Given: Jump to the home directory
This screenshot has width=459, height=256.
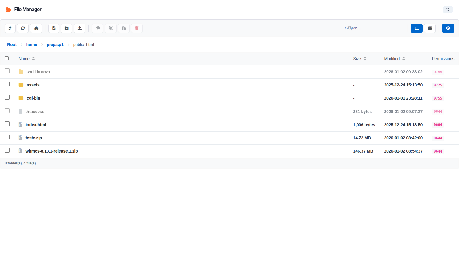Looking at the screenshot, I should tap(36, 28).
